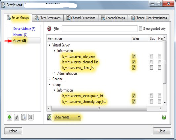Click the Permissions window title icon
This screenshot has height=140, width=176.
pos(3,5)
